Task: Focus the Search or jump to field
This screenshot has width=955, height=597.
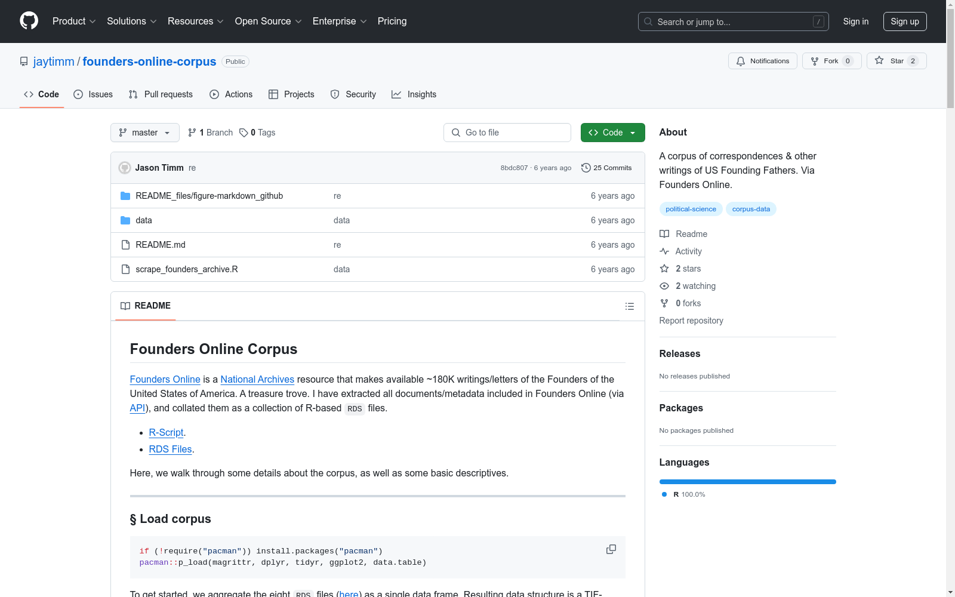Action: pos(734,21)
